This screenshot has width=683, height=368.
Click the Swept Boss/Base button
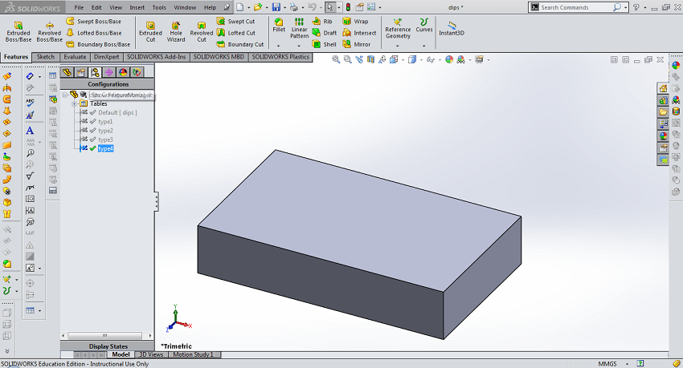pos(94,21)
